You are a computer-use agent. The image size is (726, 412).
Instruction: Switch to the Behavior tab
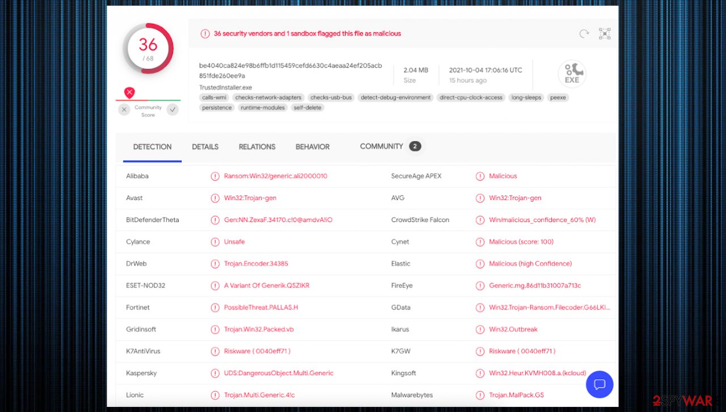click(313, 147)
